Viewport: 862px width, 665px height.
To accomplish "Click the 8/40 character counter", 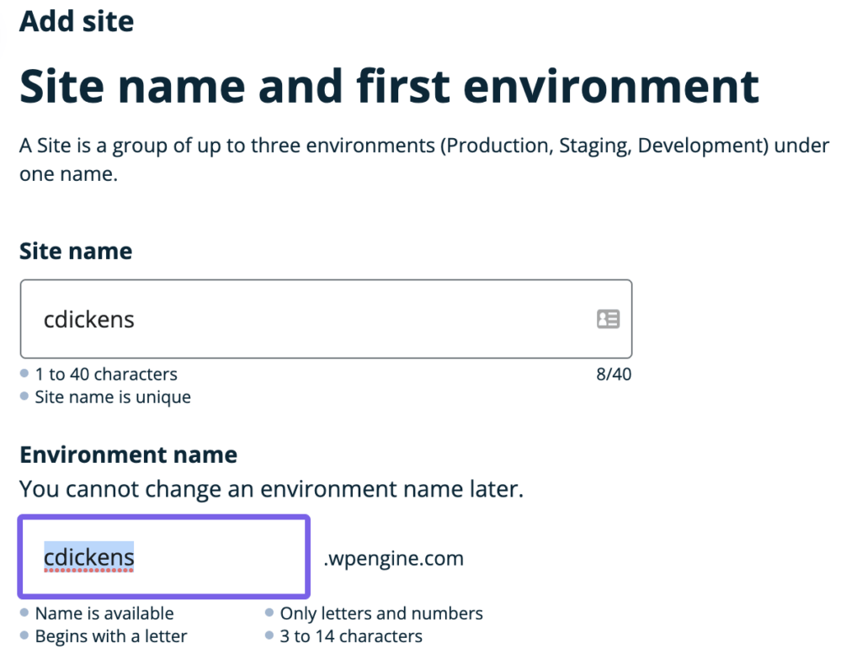I will [x=614, y=374].
